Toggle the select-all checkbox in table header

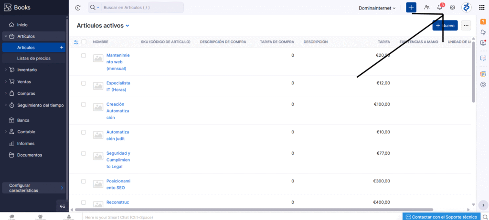[84, 42]
